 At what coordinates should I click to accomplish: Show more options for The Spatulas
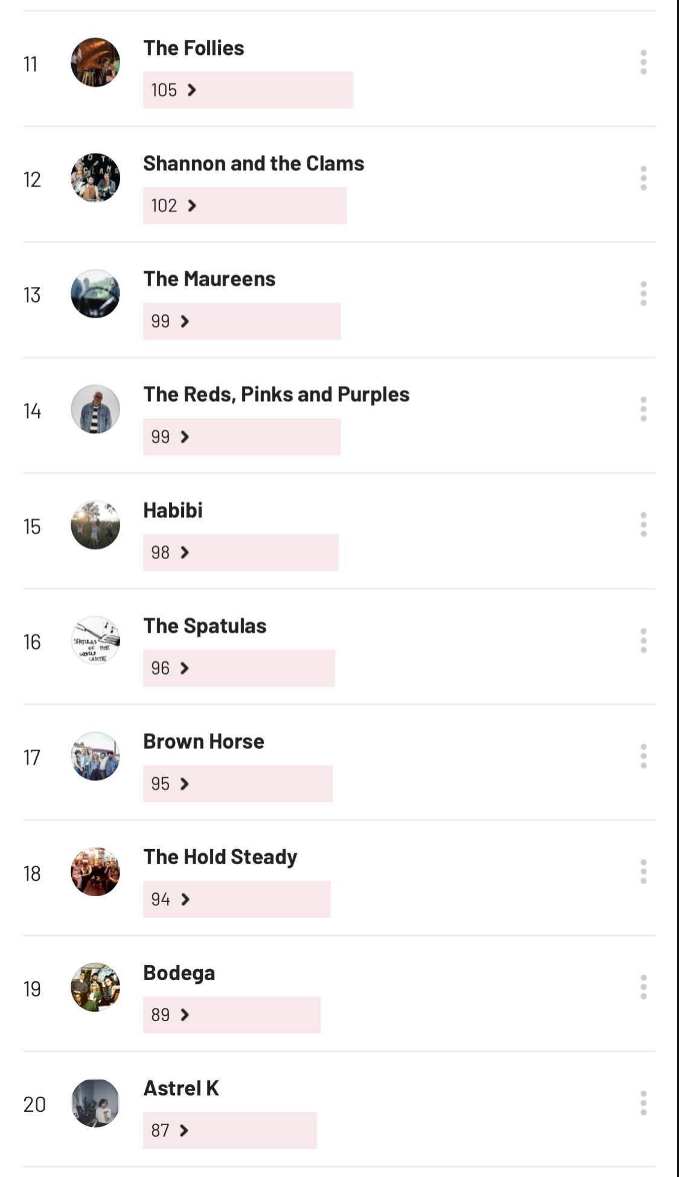[x=643, y=640]
